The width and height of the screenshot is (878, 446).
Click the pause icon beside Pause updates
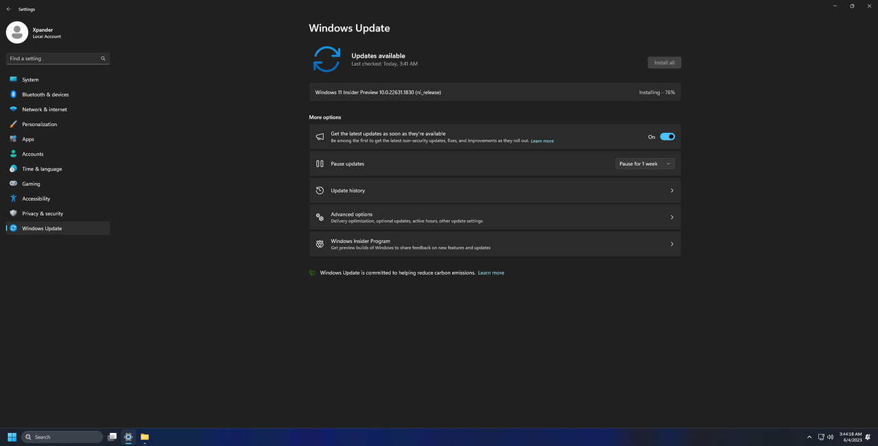coord(320,164)
